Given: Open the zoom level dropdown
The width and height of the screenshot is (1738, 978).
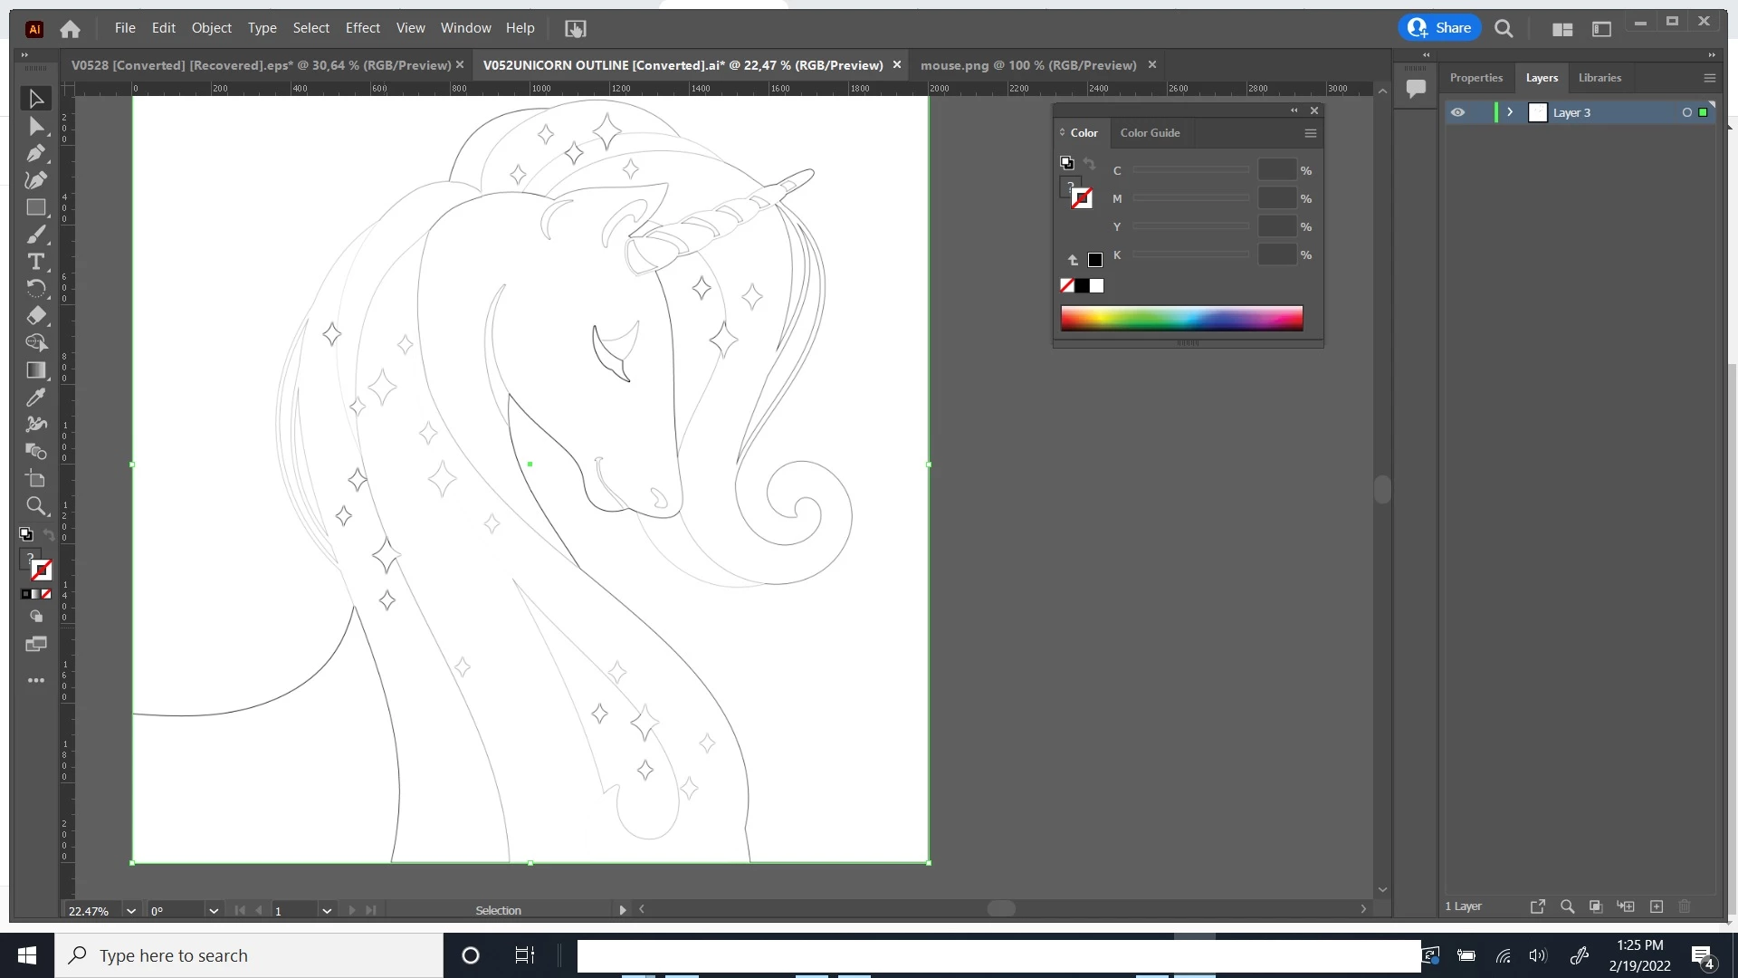Looking at the screenshot, I should point(131,911).
